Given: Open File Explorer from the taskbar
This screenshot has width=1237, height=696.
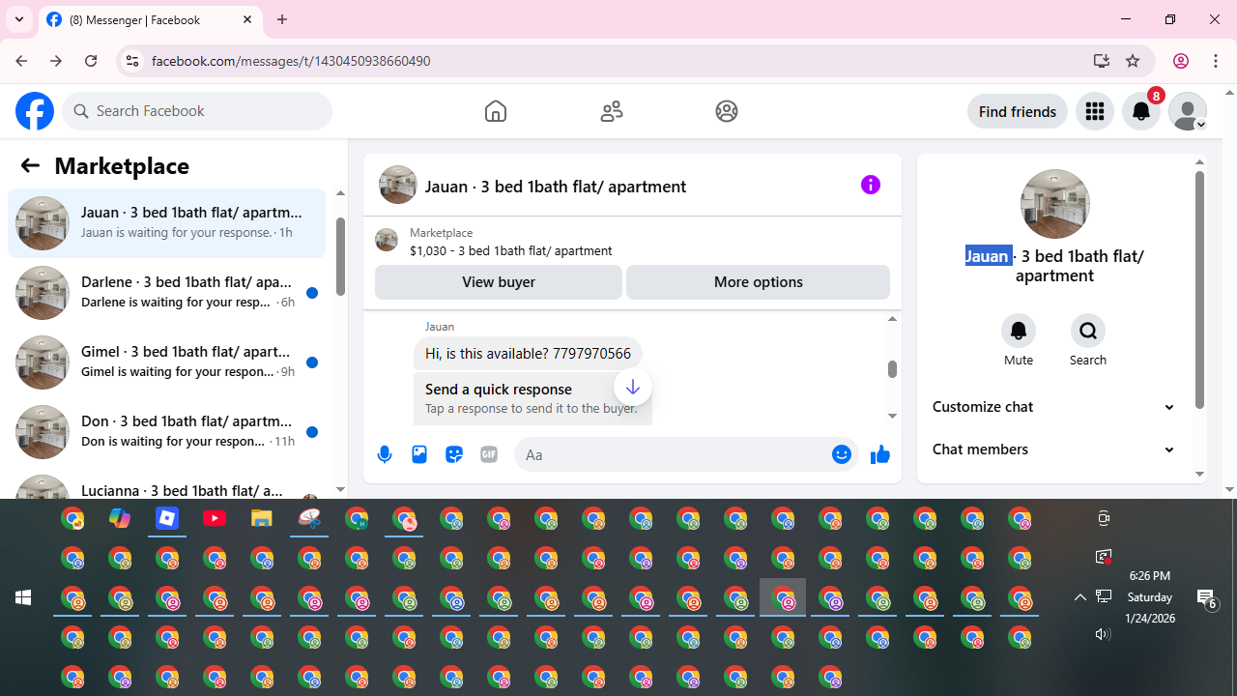Looking at the screenshot, I should pyautogui.click(x=262, y=519).
